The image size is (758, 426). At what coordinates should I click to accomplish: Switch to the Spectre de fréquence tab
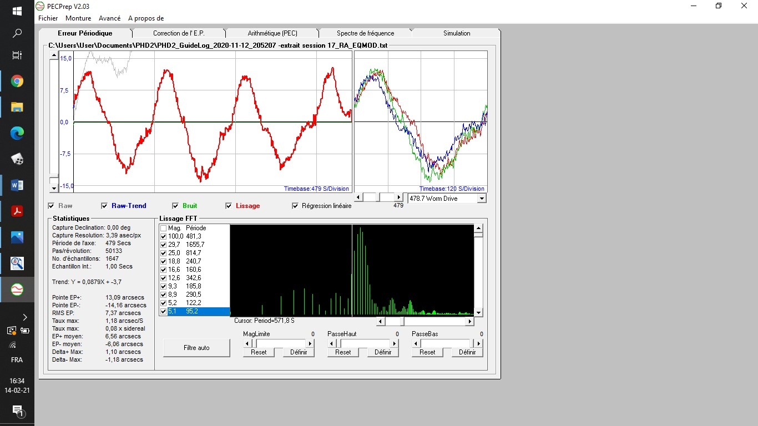click(x=366, y=33)
